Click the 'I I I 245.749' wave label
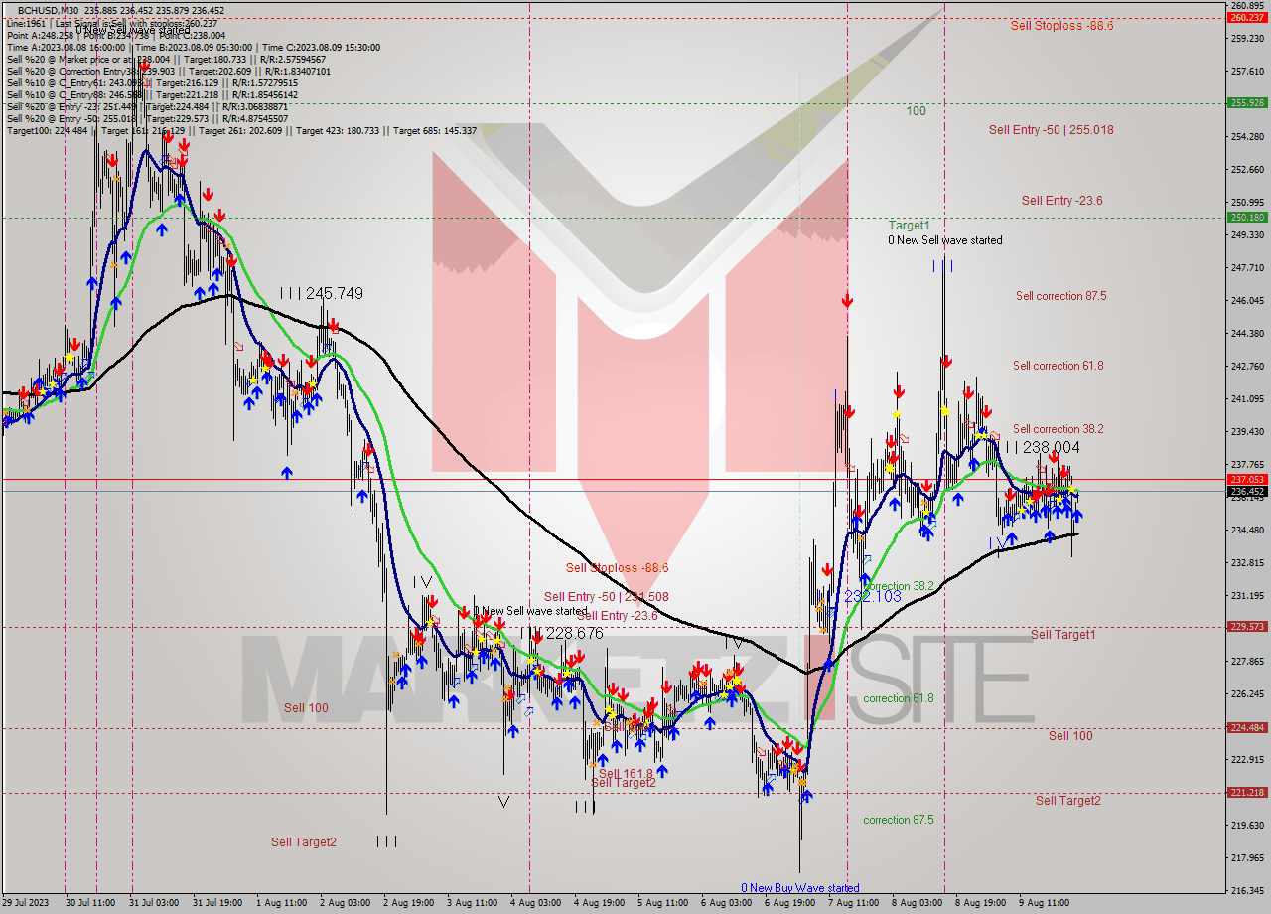Screen dimensions: 1271x914 pyautogui.click(x=321, y=294)
